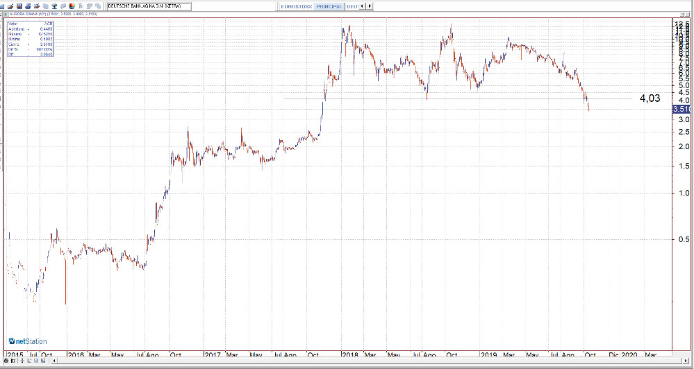Image resolution: width=694 pixels, height=369 pixels.
Task: Save chart with the floppy disk icon
Action: click(x=19, y=6)
